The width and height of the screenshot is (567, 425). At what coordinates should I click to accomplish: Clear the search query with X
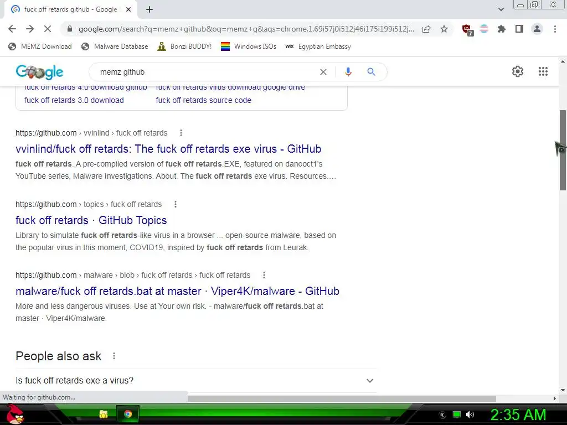click(323, 72)
